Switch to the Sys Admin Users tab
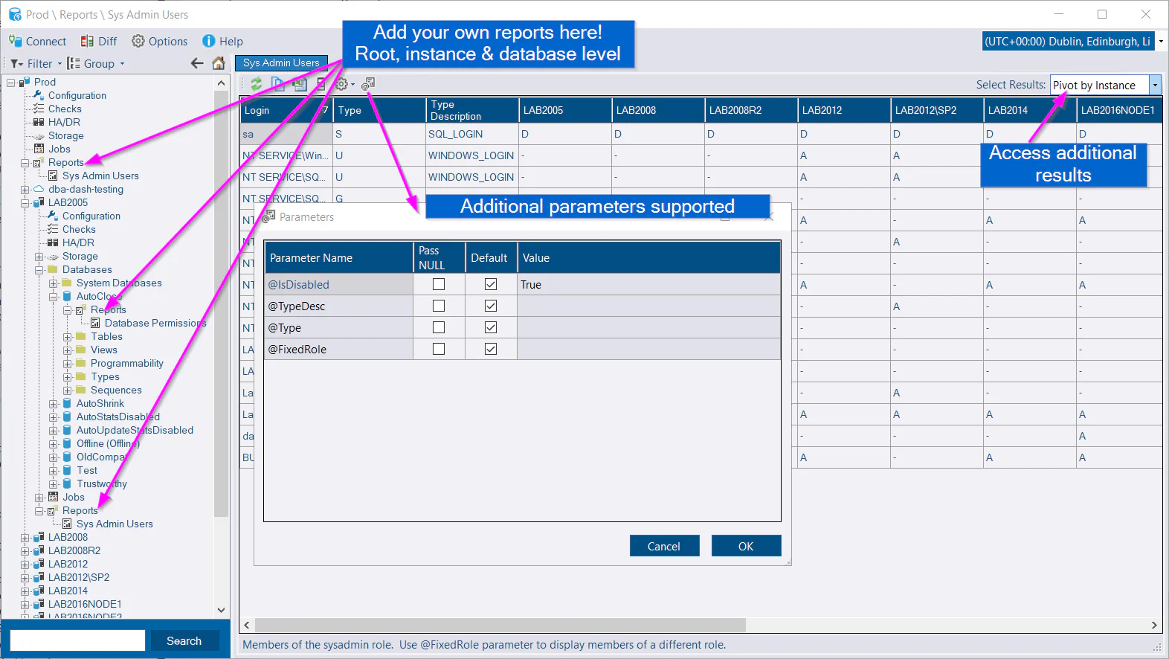This screenshot has height=659, width=1169. tap(281, 63)
